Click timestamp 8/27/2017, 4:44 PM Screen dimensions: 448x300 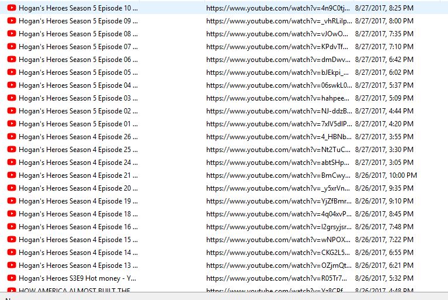(x=384, y=111)
